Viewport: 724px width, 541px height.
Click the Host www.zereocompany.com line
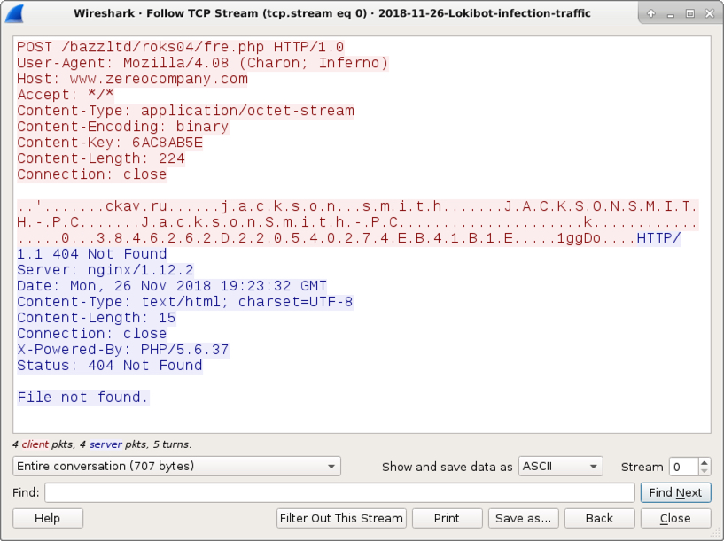(x=133, y=79)
